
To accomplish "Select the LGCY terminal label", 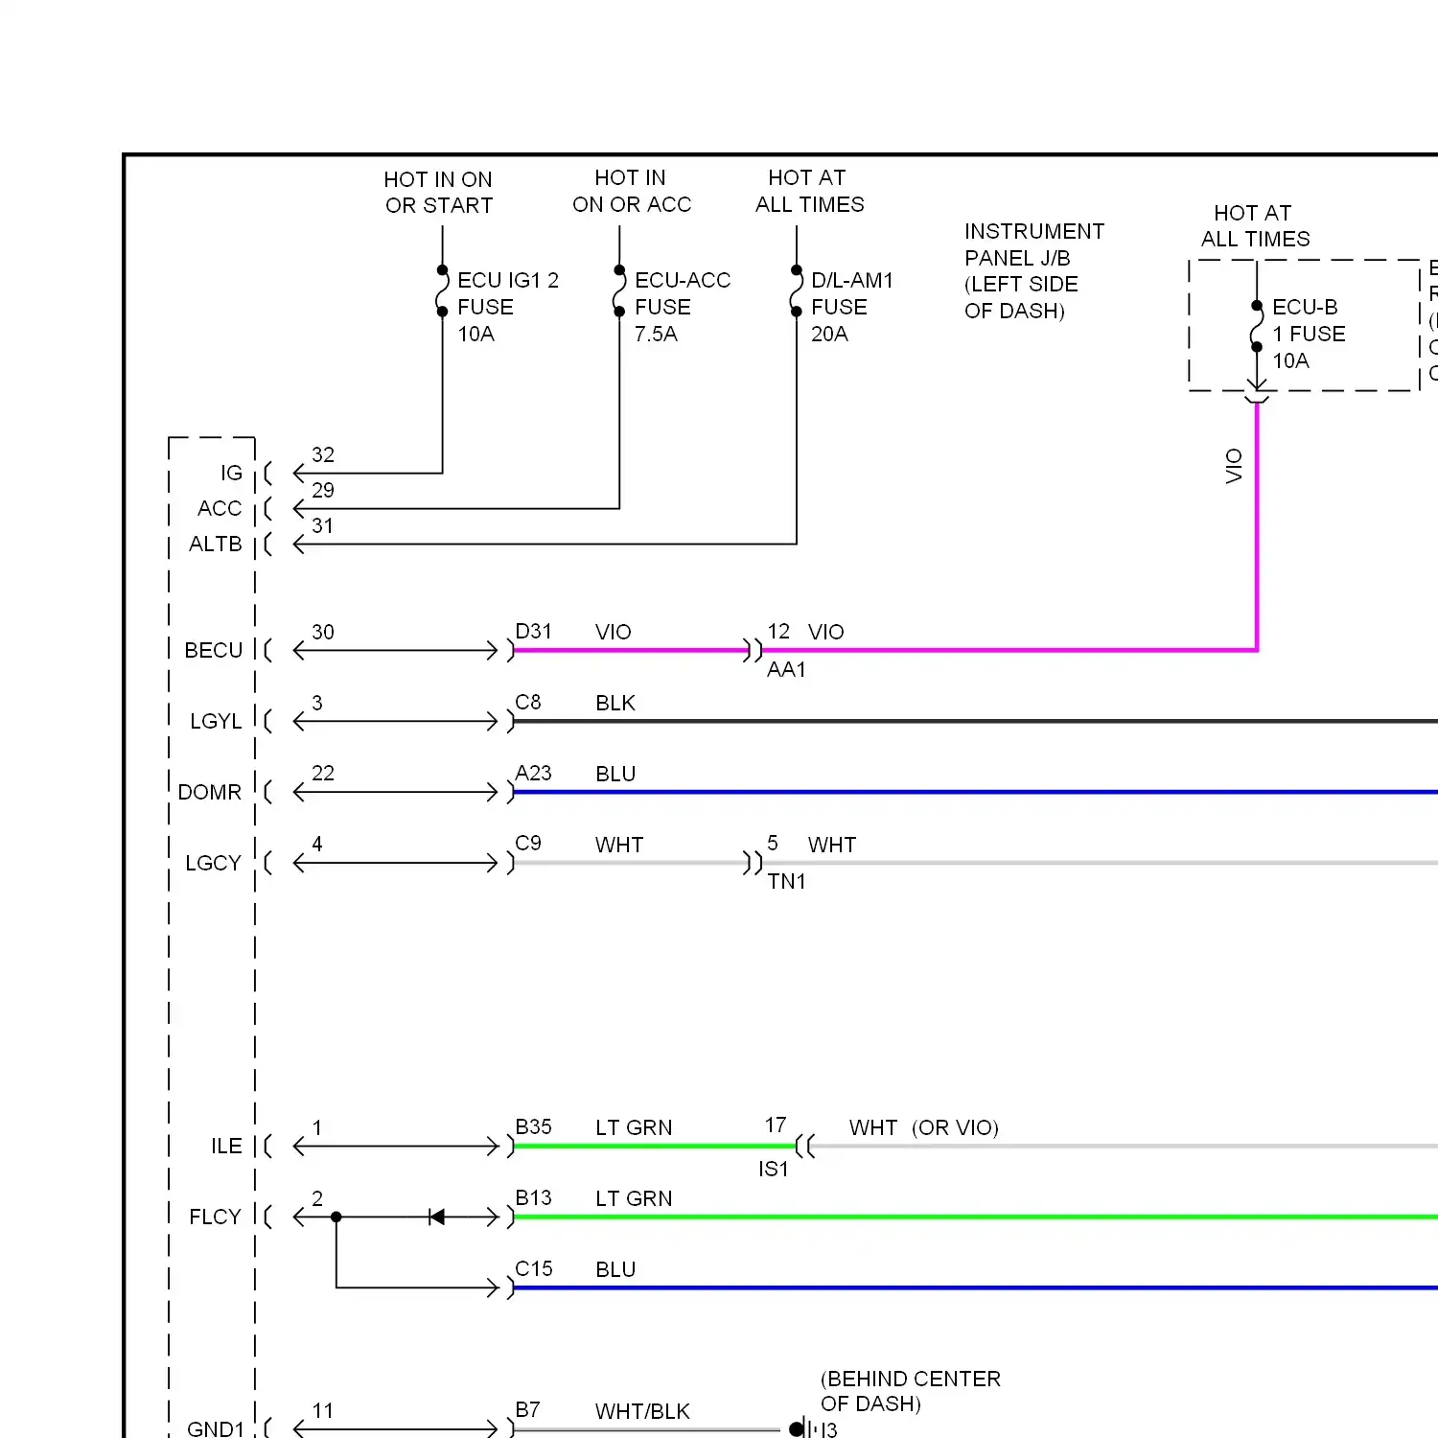I will (213, 863).
